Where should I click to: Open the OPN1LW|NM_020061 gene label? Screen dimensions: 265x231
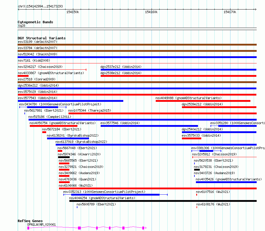[x=41, y=224]
